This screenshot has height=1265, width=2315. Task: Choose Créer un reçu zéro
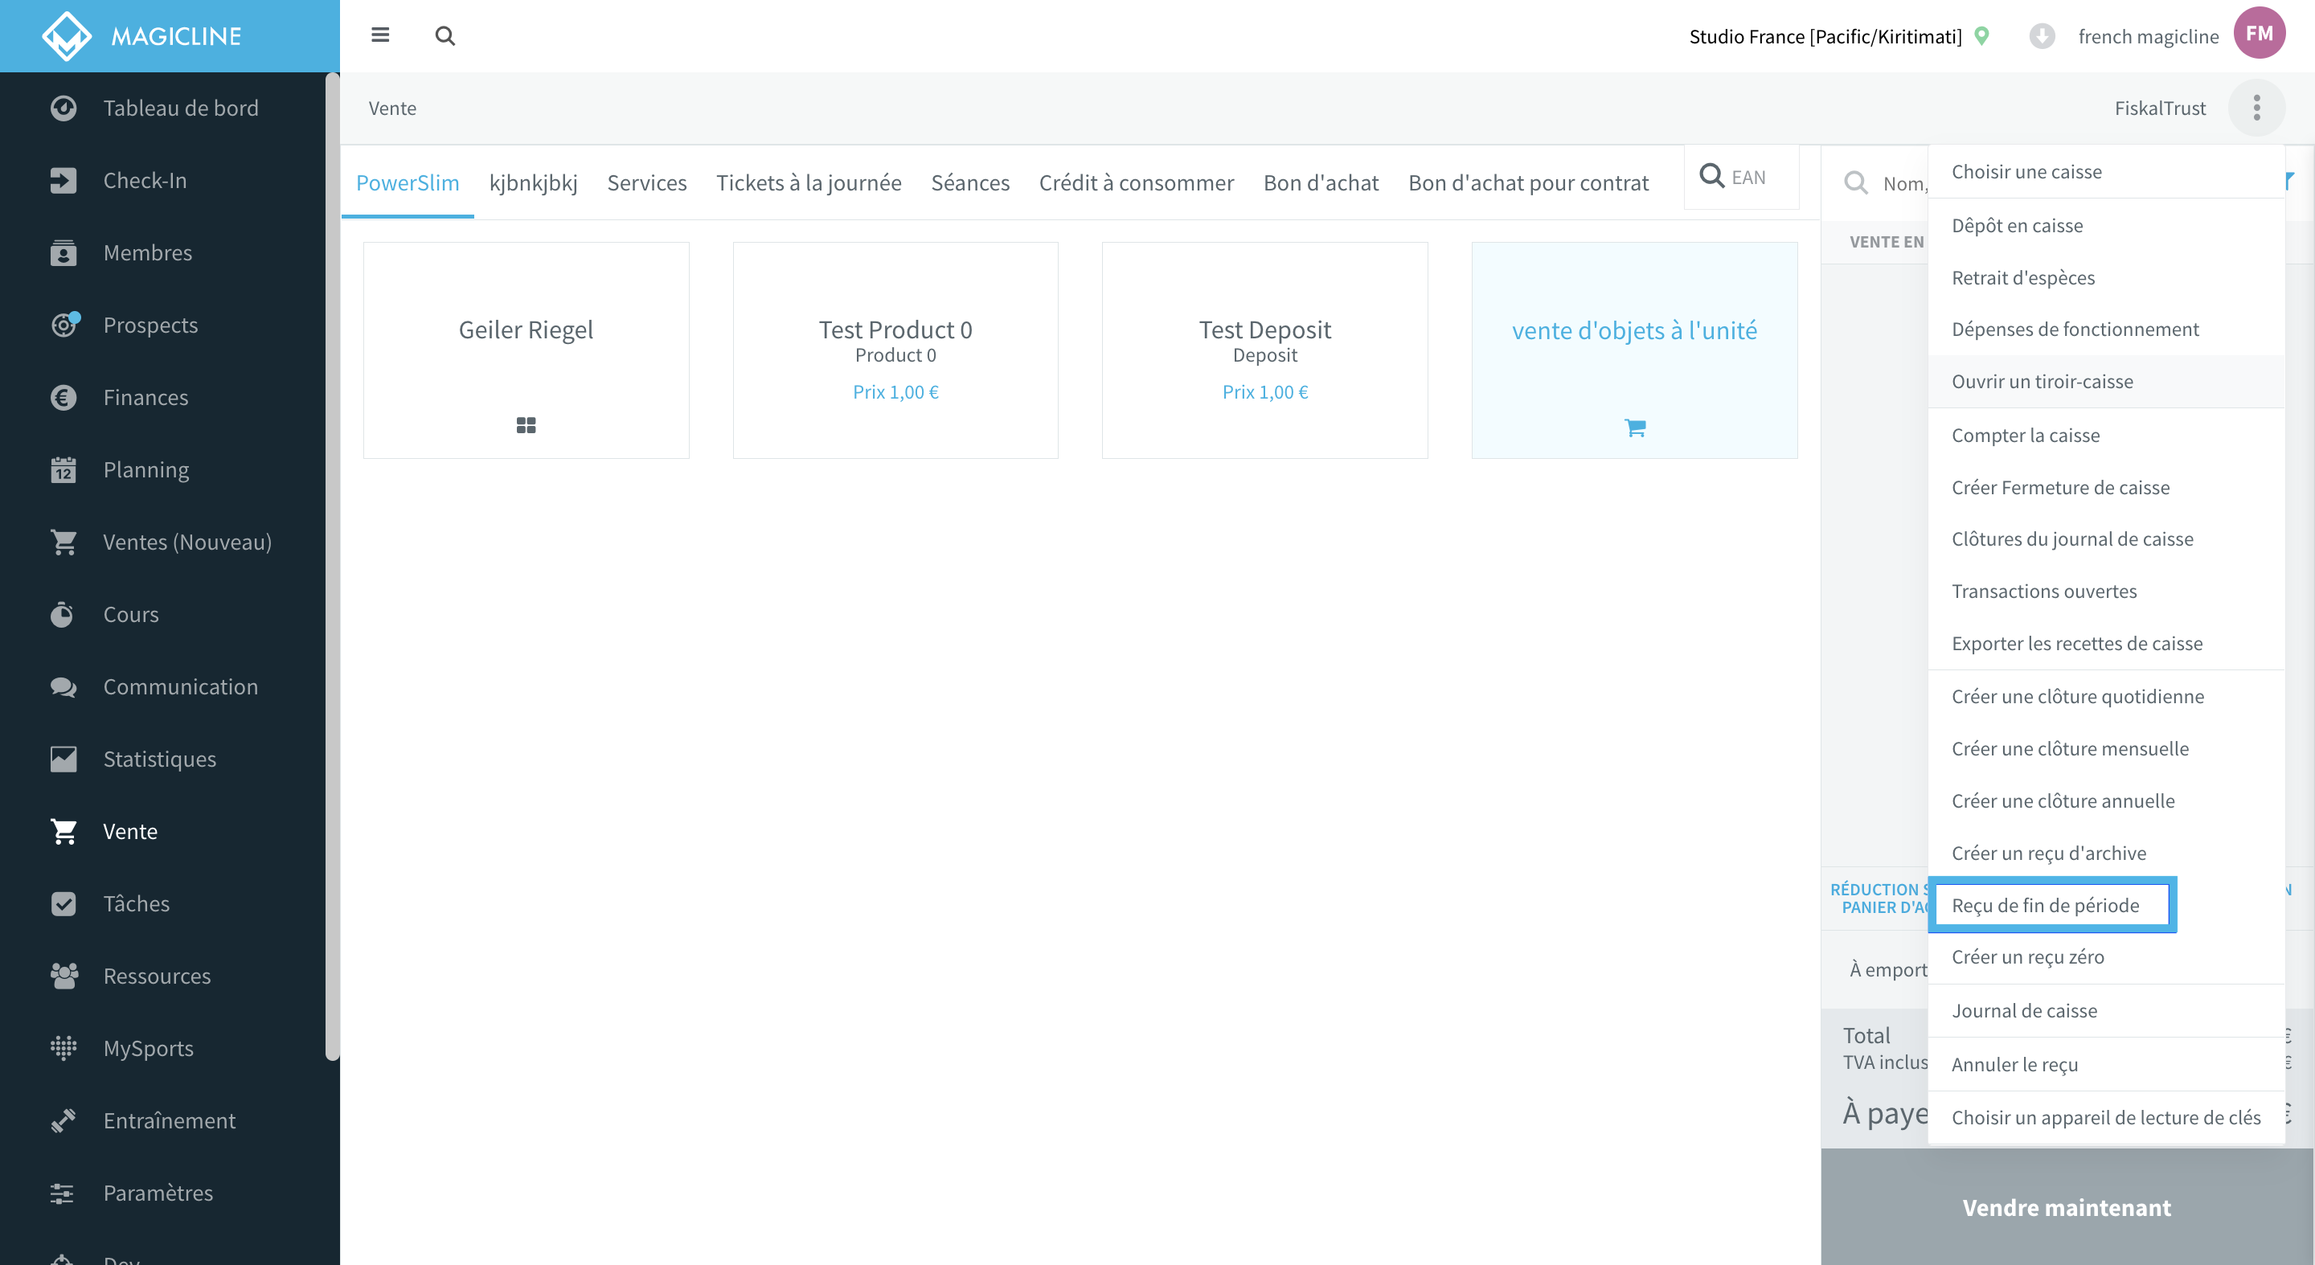(2107, 957)
